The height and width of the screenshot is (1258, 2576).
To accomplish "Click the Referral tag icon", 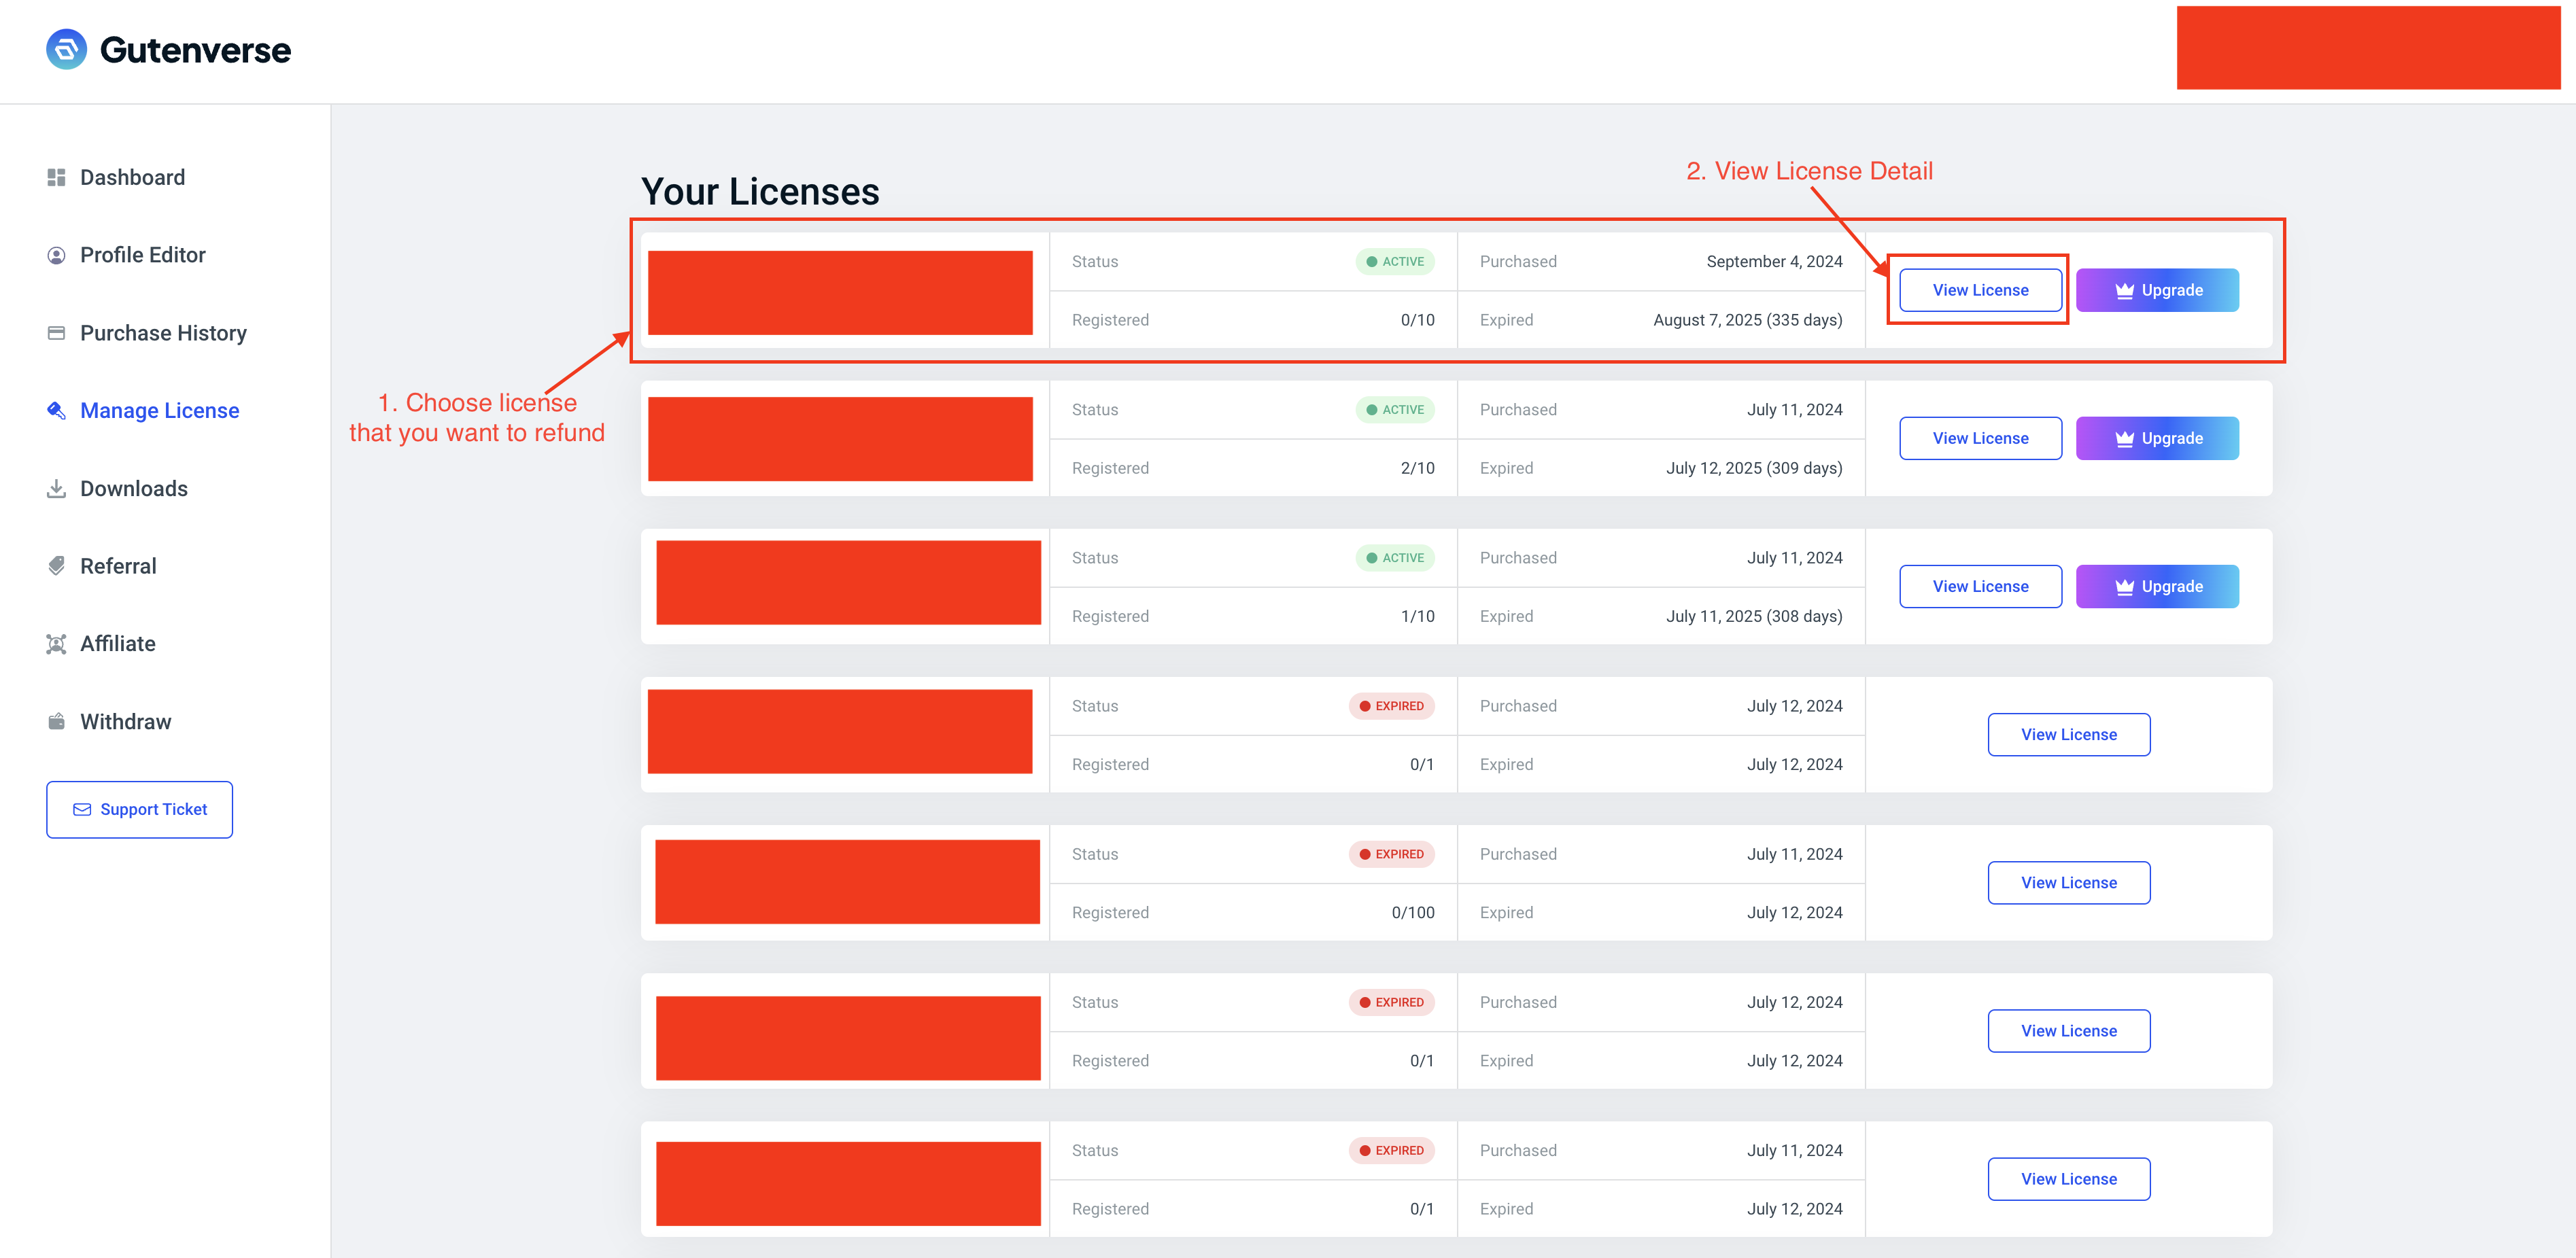I will [x=56, y=566].
